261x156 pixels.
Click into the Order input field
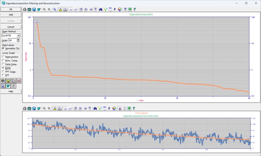(12, 40)
